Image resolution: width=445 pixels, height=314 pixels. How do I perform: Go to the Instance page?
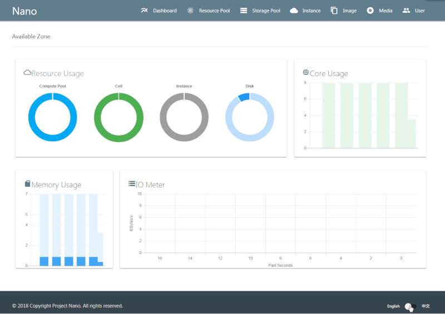(x=311, y=11)
